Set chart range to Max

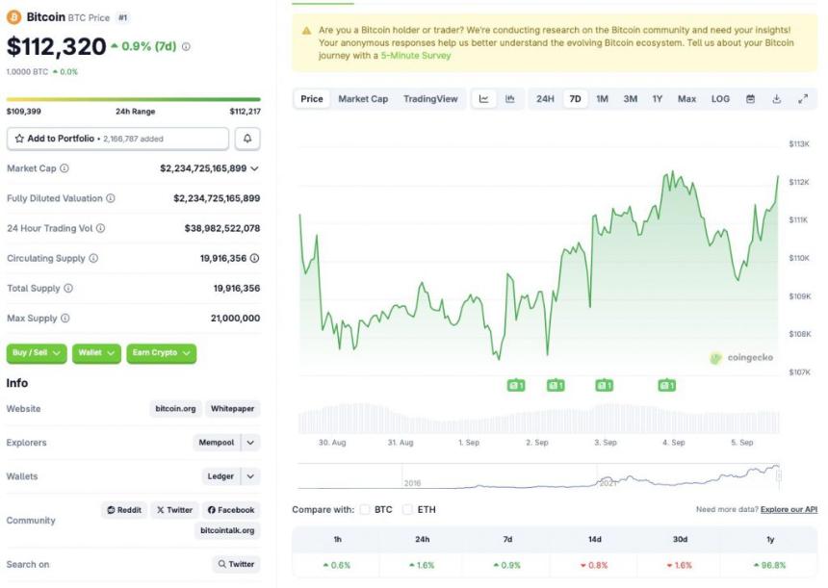click(x=686, y=99)
